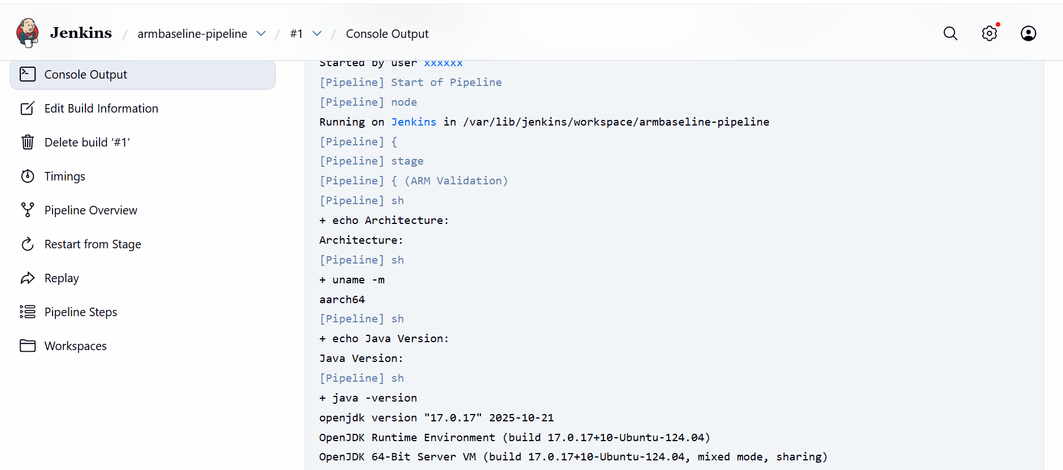Open build #1 breadcrumb link
This screenshot has width=1063, height=470.
tap(297, 33)
